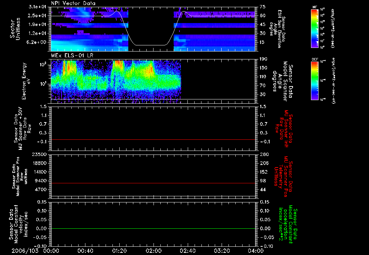This screenshot has width=369, height=255.
Task: Click the '00:40' time axis label
Action: pyautogui.click(x=85, y=251)
